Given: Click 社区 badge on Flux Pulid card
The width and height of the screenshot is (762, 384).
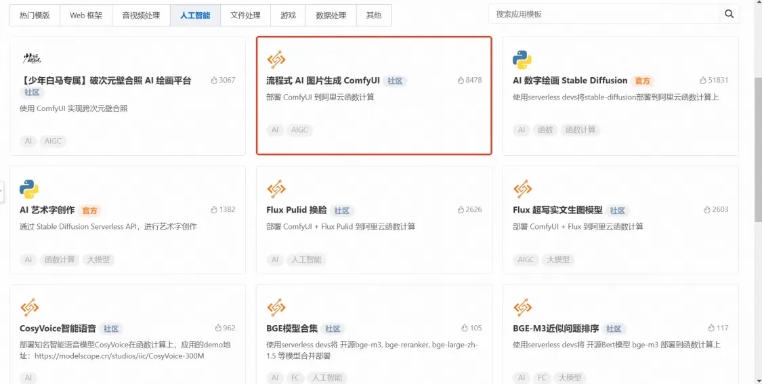Looking at the screenshot, I should [342, 211].
